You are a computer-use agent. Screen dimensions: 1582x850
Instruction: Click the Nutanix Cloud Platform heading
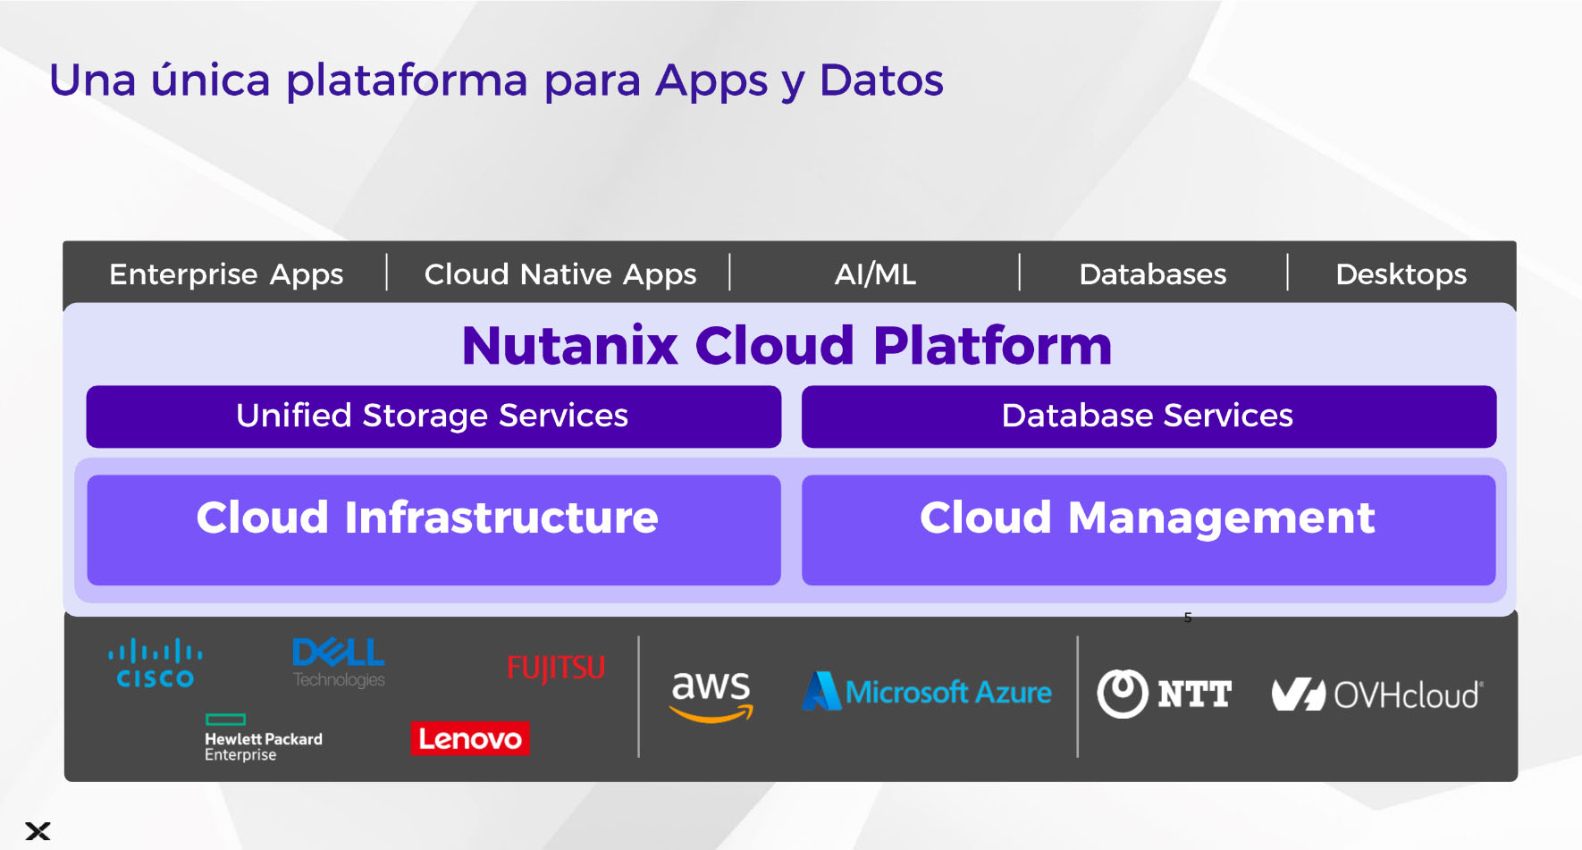coord(787,346)
